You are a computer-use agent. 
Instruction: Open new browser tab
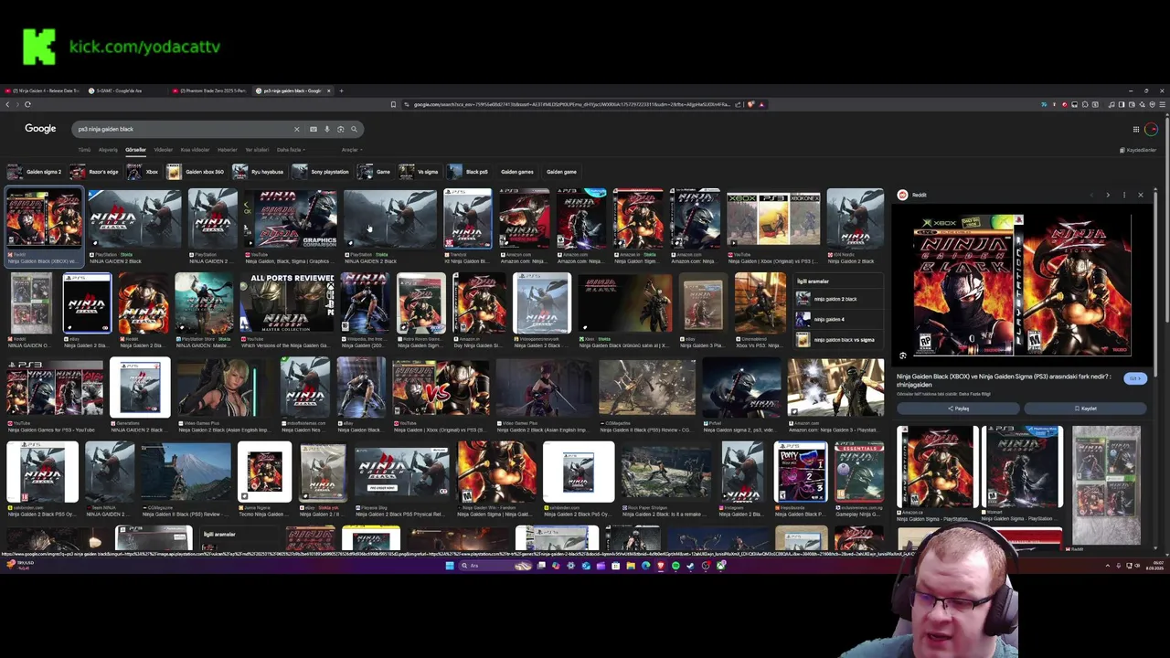[341, 90]
